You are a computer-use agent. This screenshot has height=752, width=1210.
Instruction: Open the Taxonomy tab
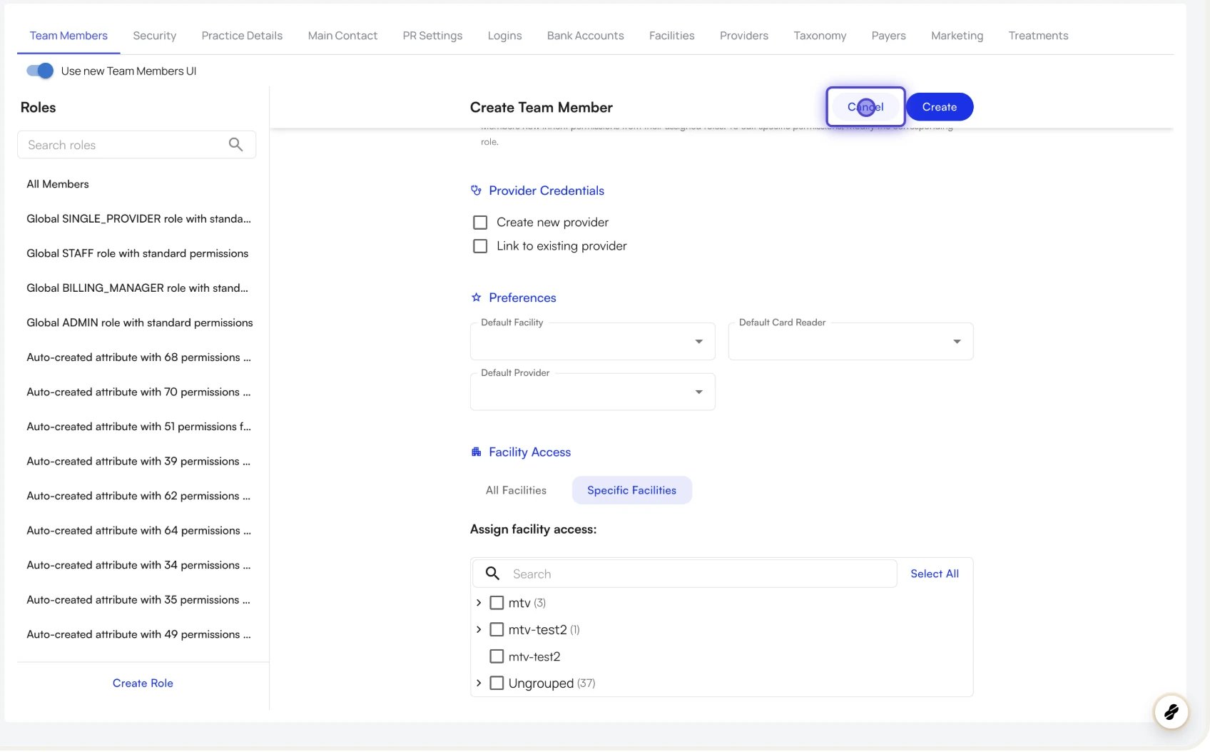(820, 36)
